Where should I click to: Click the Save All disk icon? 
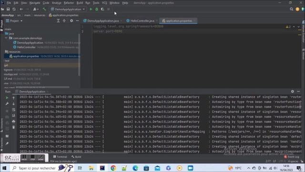tap(8, 9)
